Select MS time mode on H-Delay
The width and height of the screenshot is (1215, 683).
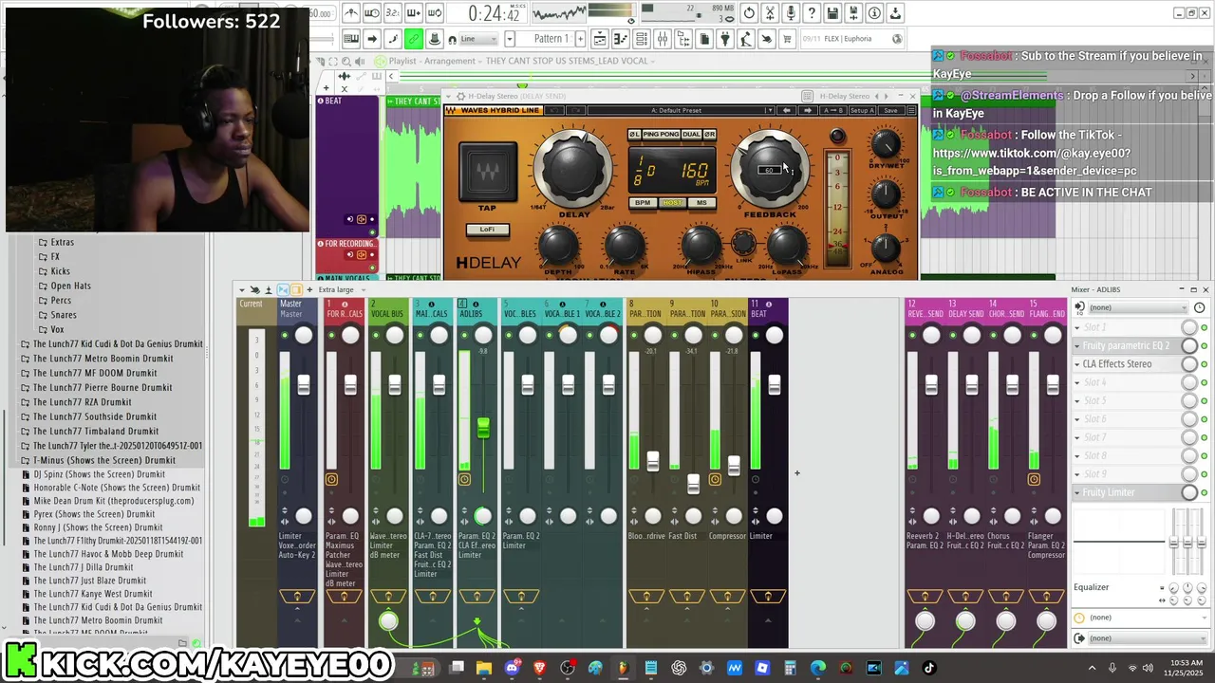701,203
